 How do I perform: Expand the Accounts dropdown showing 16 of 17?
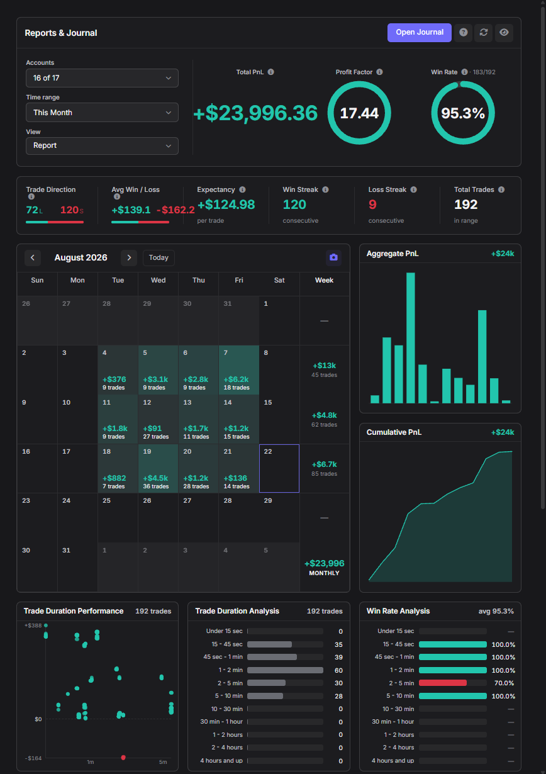[102, 78]
